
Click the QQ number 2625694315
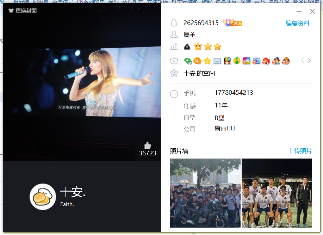coord(201,23)
